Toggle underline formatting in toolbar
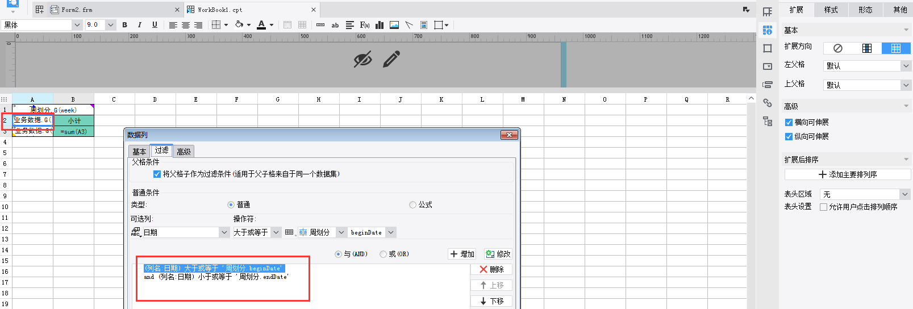The width and height of the screenshot is (913, 309). click(x=155, y=25)
